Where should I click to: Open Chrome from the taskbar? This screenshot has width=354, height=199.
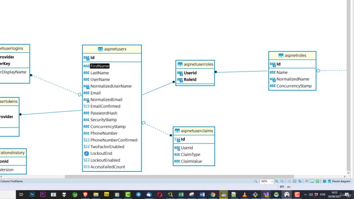coord(213,195)
